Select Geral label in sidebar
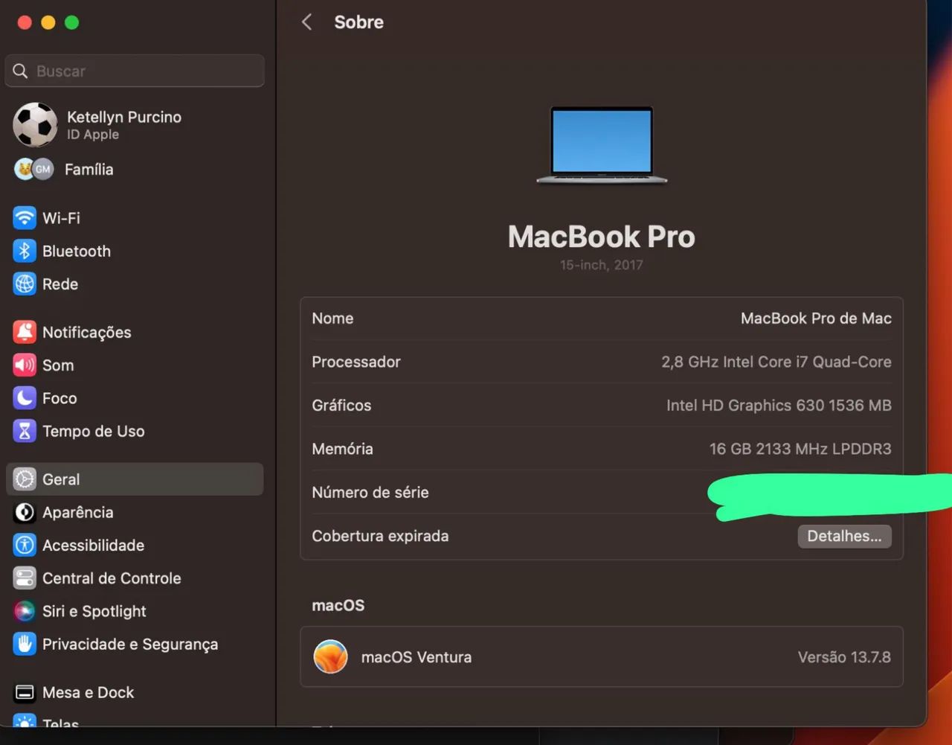Viewport: 952px width, 745px height. 61,479
